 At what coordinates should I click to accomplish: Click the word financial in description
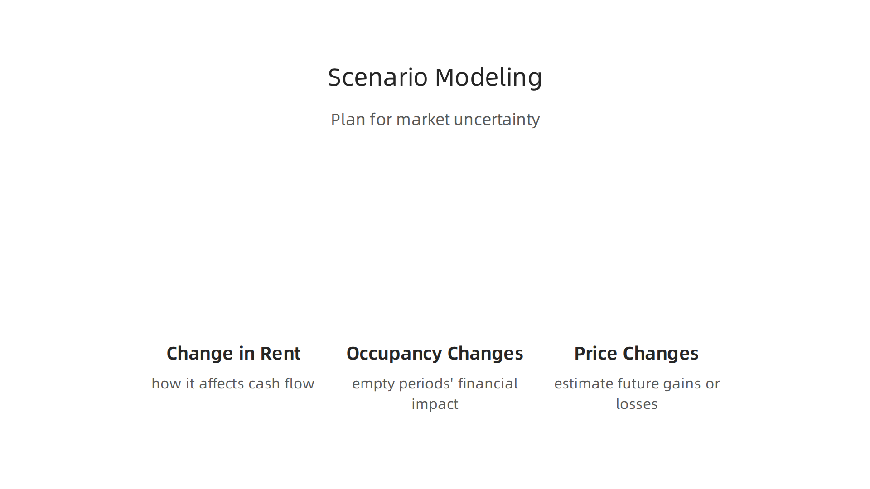488,384
